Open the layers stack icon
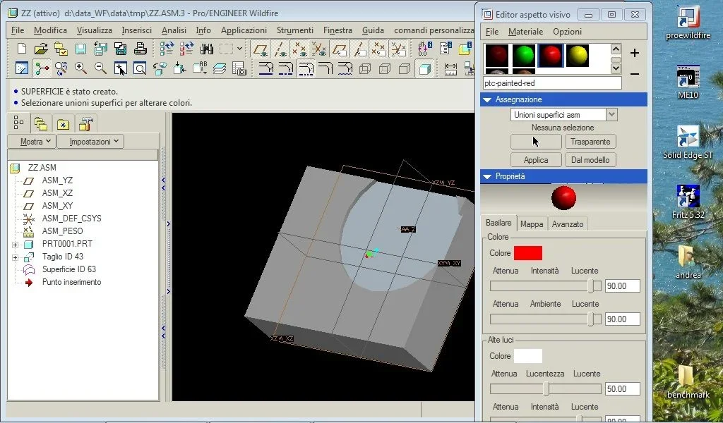This screenshot has height=423, width=723. pyautogui.click(x=220, y=68)
